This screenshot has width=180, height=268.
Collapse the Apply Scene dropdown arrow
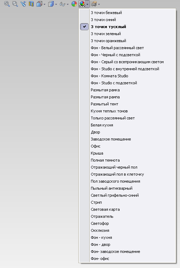(88, 4)
